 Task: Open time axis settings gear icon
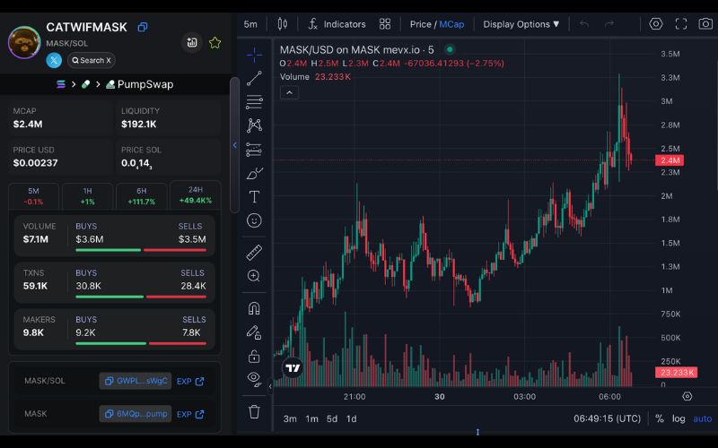687,396
